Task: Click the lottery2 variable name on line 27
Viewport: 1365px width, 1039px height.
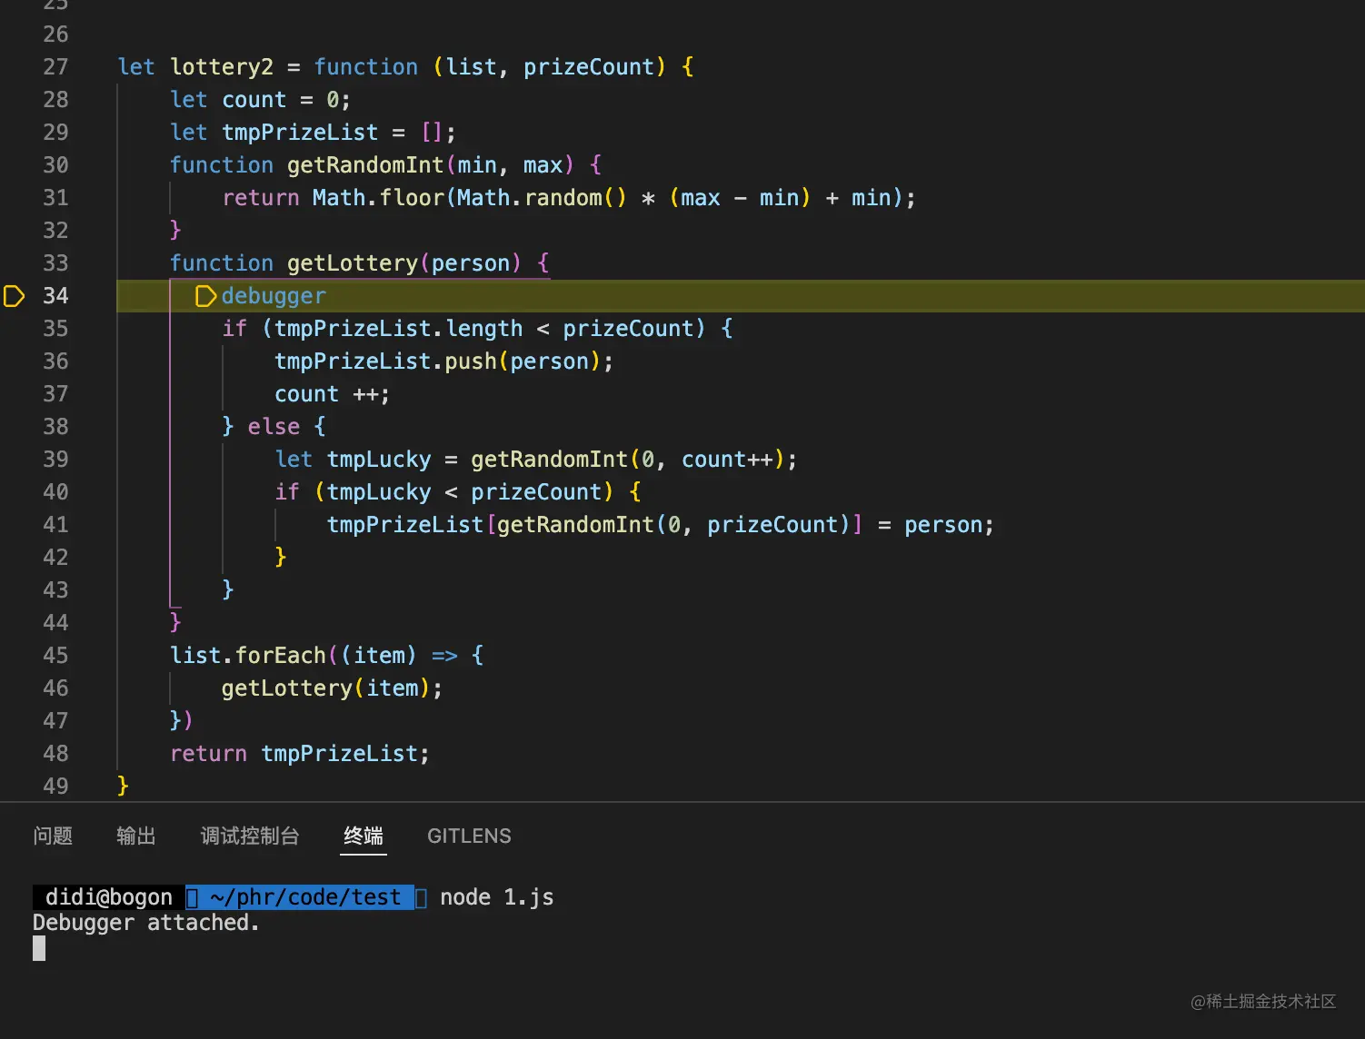Action: 222,67
